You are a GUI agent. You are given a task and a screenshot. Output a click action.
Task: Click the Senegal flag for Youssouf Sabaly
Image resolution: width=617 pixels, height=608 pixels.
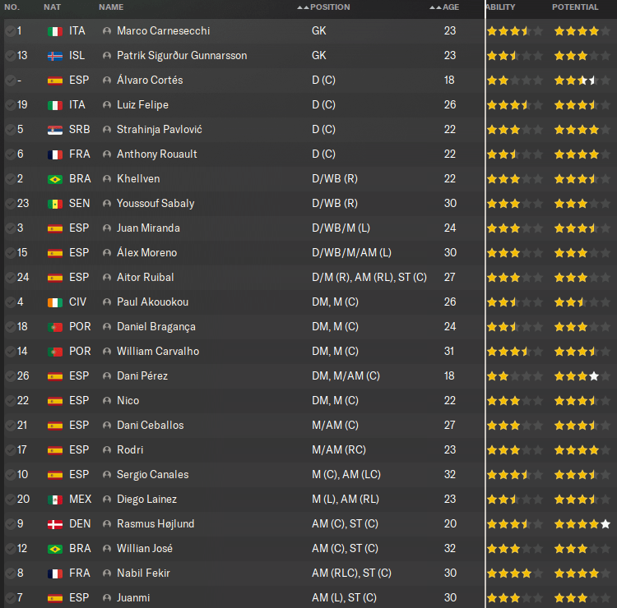[55, 204]
